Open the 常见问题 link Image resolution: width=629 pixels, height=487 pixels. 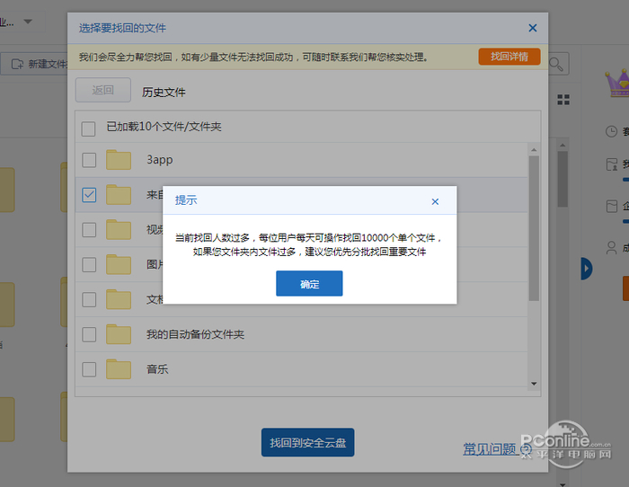click(x=489, y=448)
